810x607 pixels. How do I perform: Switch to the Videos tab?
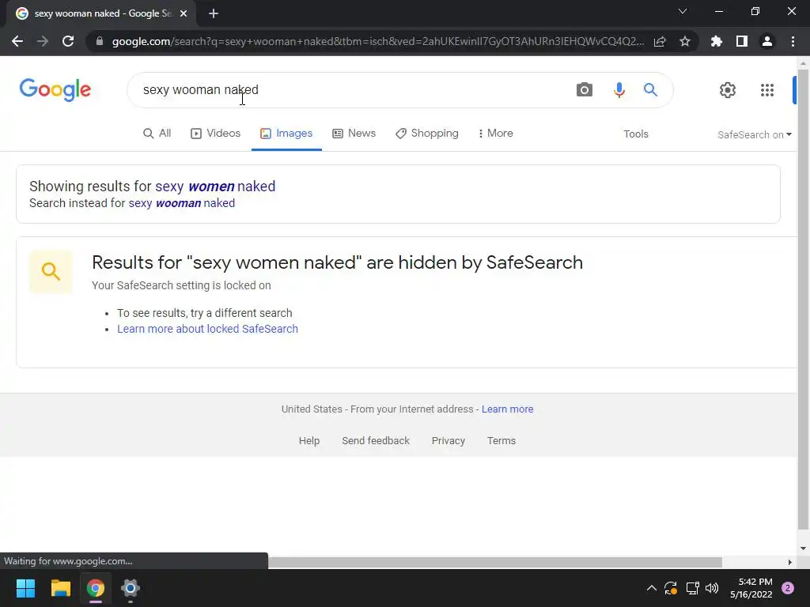(x=215, y=133)
